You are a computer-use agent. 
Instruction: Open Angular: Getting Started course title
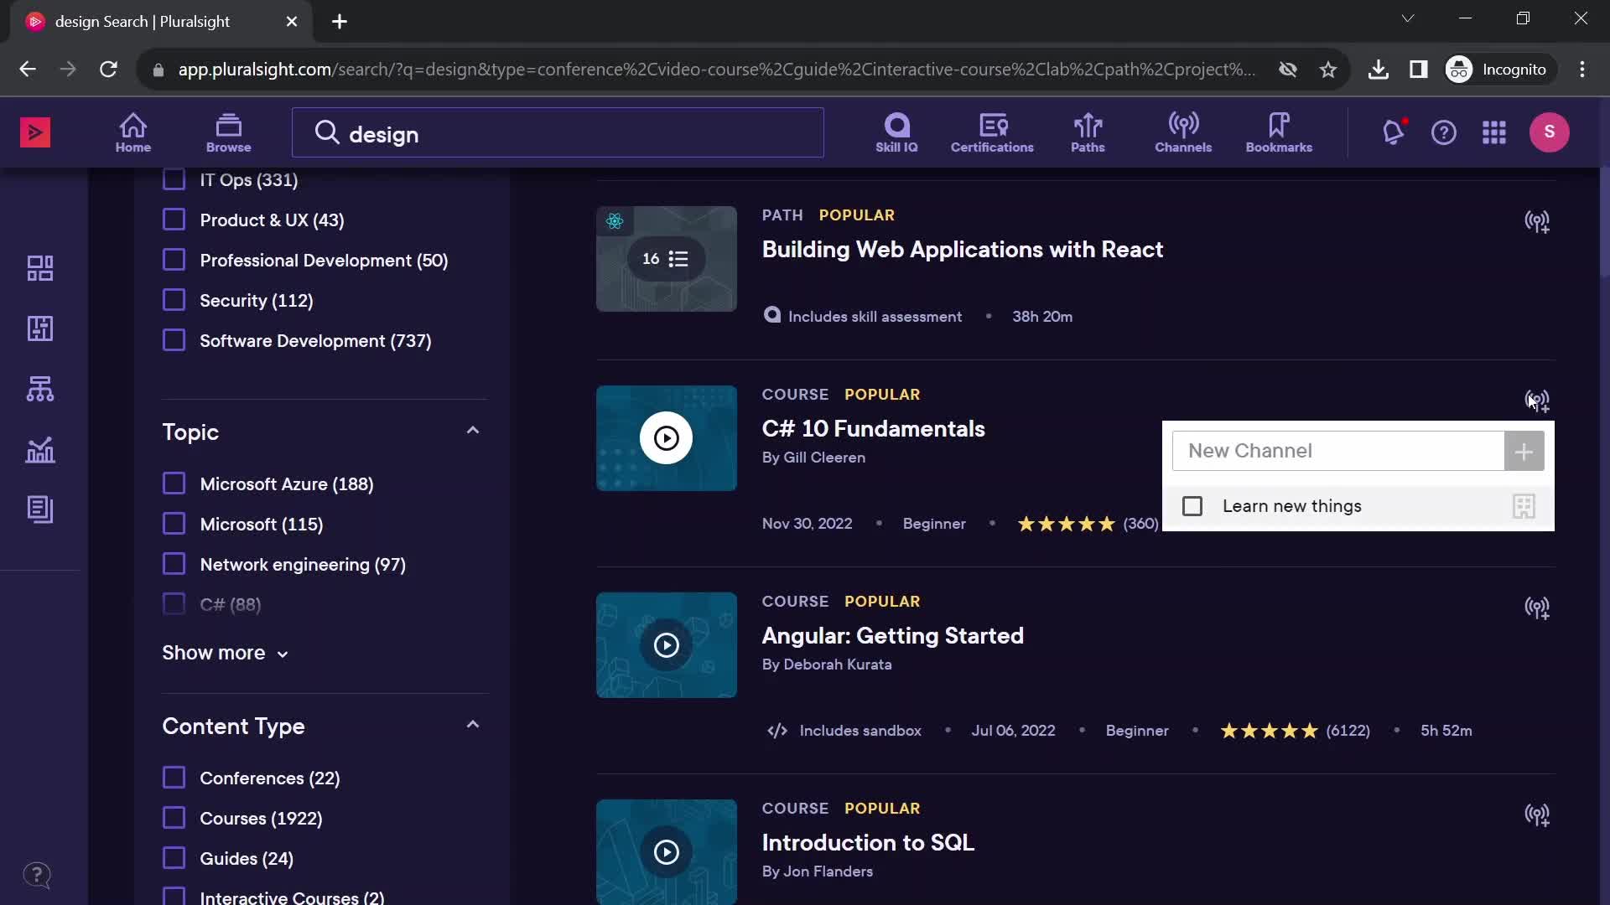(x=892, y=636)
